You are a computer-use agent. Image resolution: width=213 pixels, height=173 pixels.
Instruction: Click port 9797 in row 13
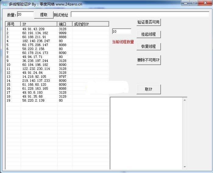[x=63, y=77]
